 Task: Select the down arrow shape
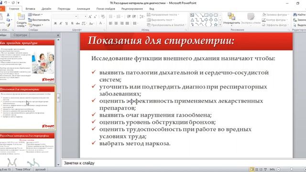(211, 20)
